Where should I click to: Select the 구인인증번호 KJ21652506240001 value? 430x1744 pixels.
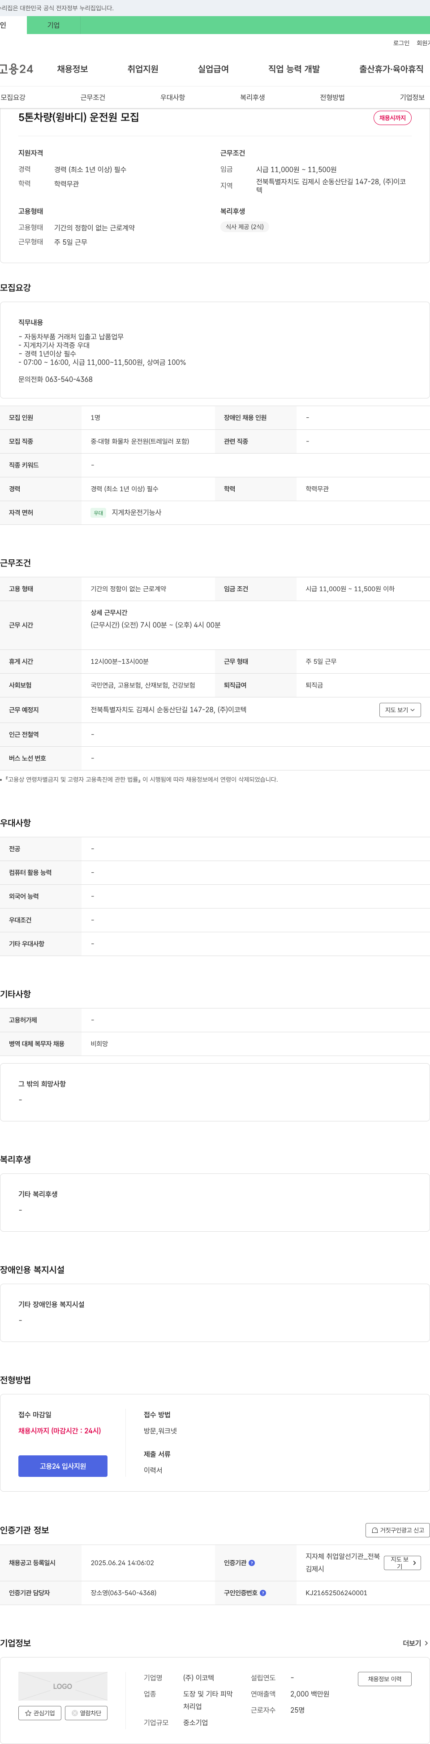pos(336,1593)
